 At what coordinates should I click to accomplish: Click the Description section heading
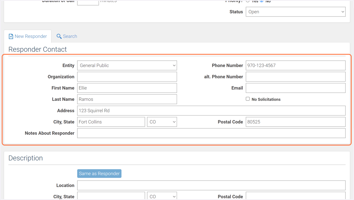[26, 158]
